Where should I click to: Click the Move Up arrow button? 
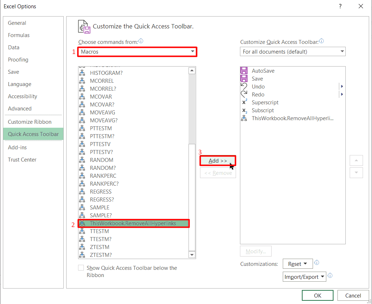tap(356, 160)
